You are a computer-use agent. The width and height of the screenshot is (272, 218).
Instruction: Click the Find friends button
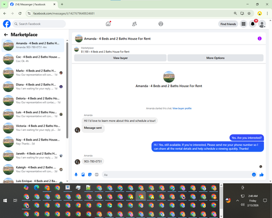tap(228, 24)
